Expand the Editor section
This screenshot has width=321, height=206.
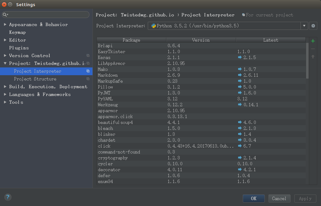pos(5,40)
